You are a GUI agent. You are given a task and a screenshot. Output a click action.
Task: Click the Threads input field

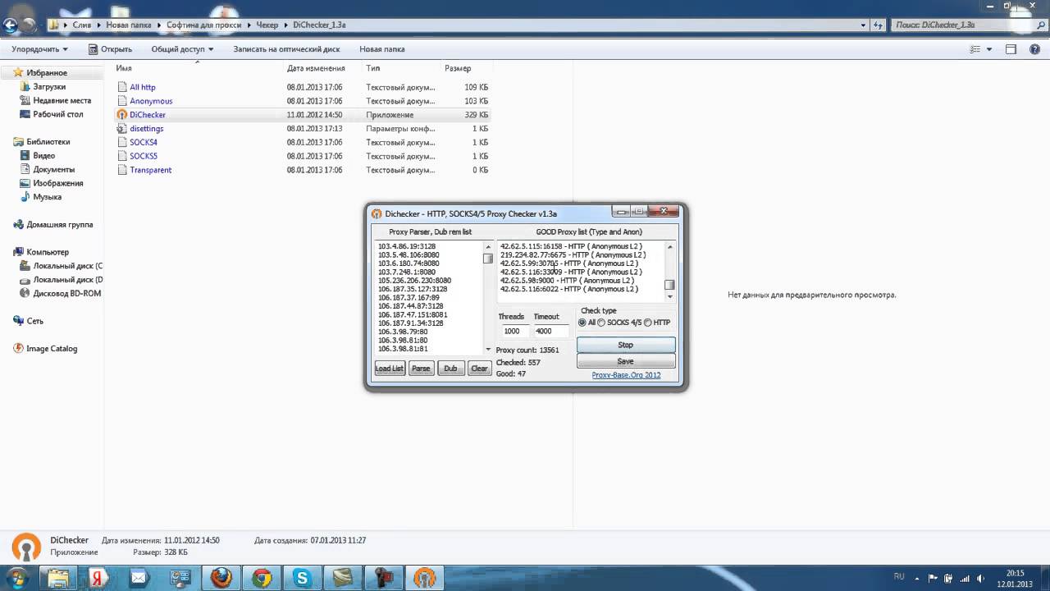point(514,332)
